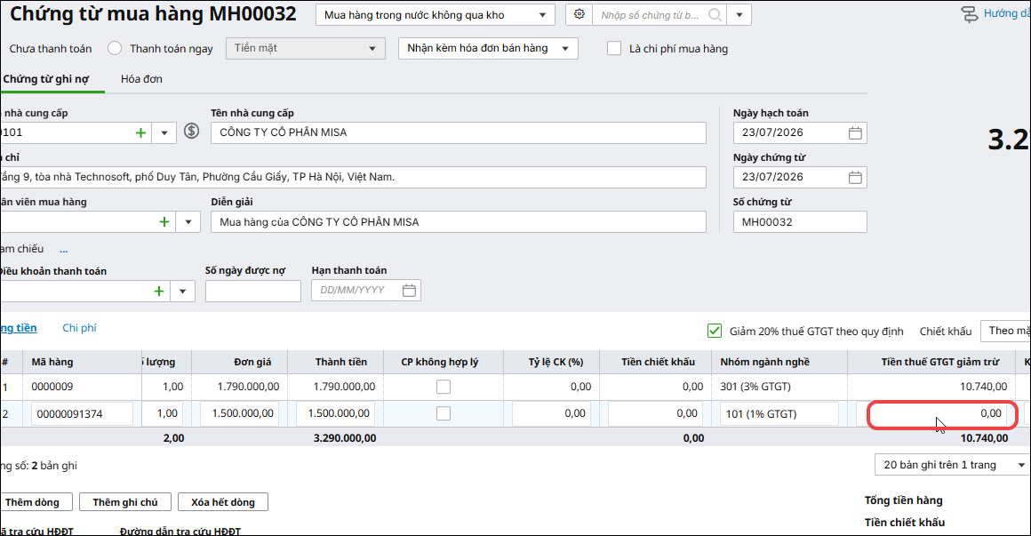Add new purchasing employee plus icon

click(x=164, y=222)
